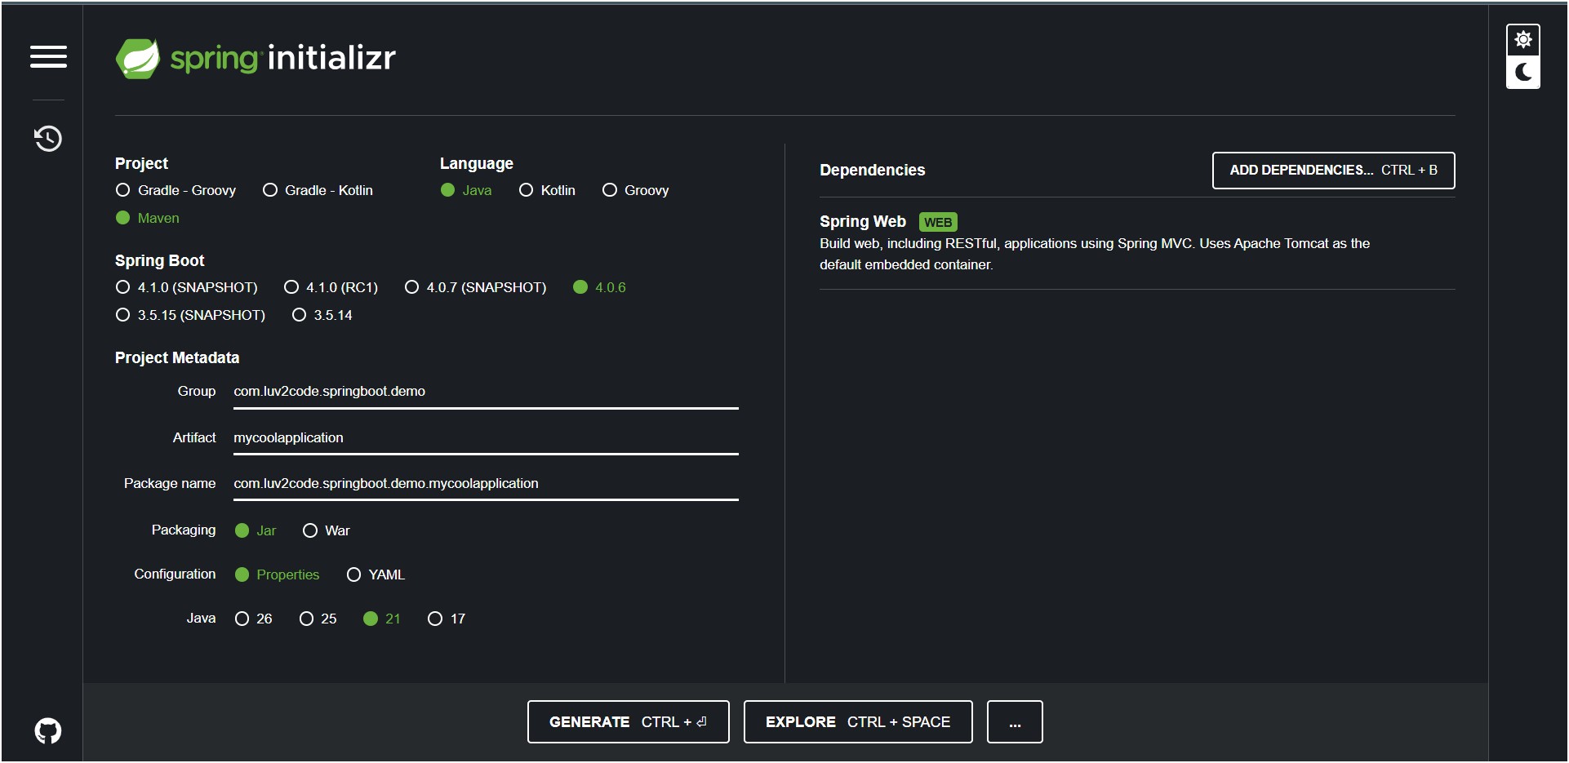
Task: Click the WEB tag badge
Action: [x=938, y=222]
